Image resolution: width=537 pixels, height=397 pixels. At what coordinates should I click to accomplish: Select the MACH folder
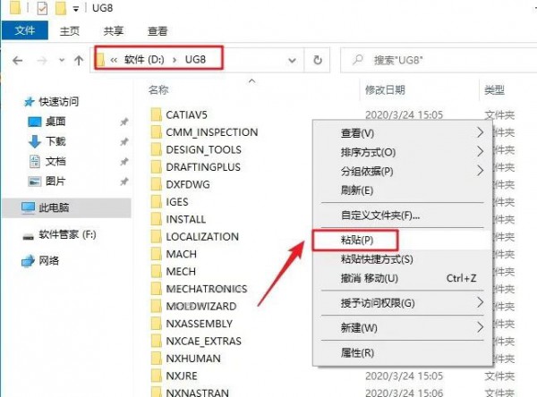point(174,254)
